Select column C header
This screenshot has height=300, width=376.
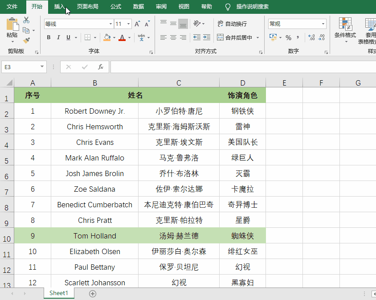click(179, 83)
